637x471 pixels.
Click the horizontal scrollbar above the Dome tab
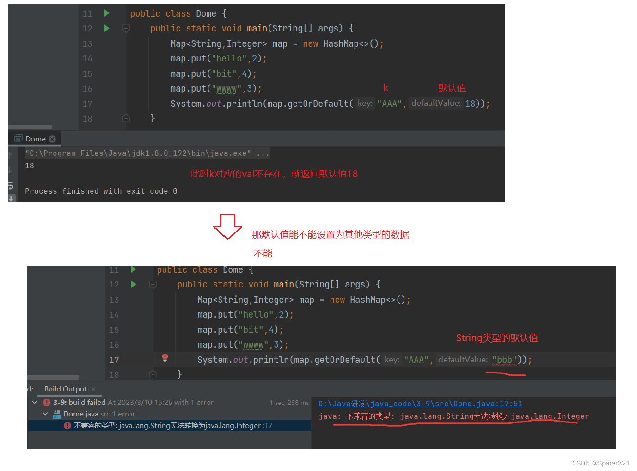(30, 127)
